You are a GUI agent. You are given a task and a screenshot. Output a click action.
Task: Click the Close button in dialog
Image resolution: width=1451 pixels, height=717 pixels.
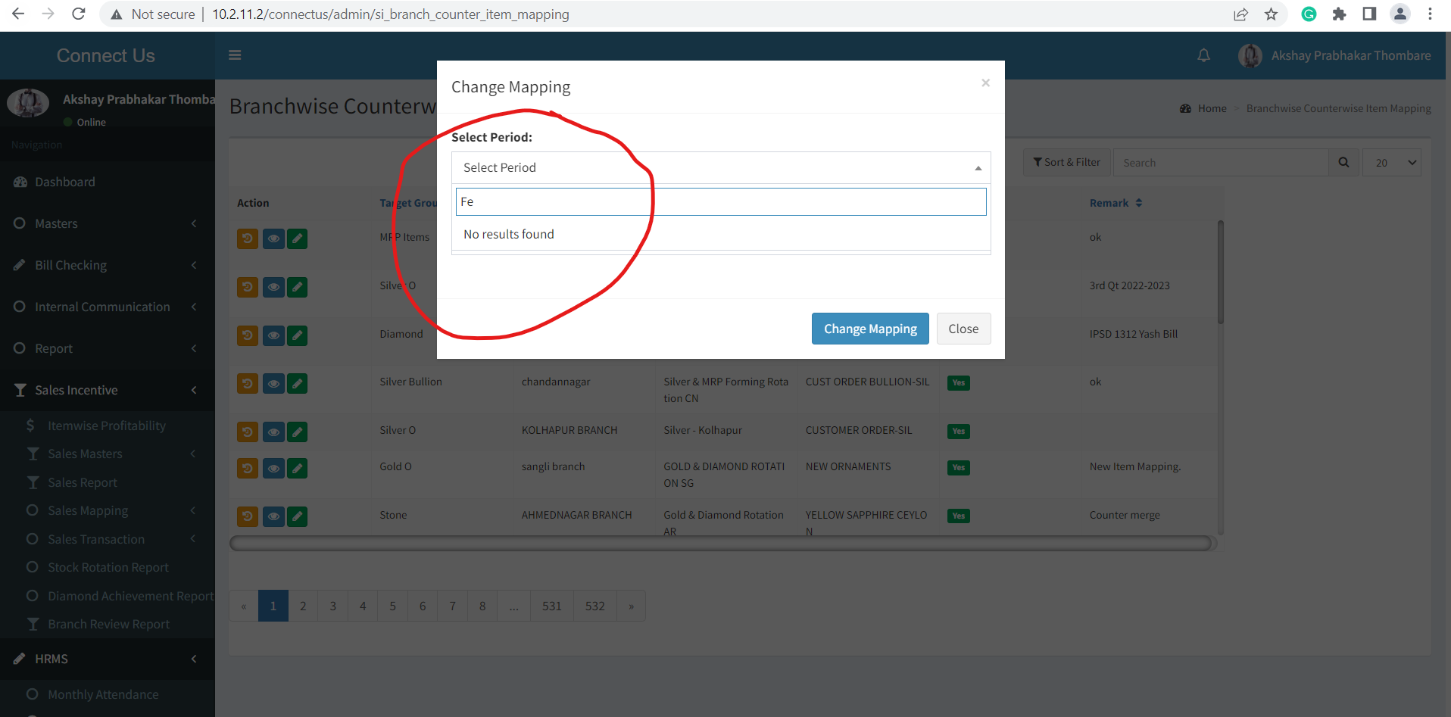[x=963, y=329]
